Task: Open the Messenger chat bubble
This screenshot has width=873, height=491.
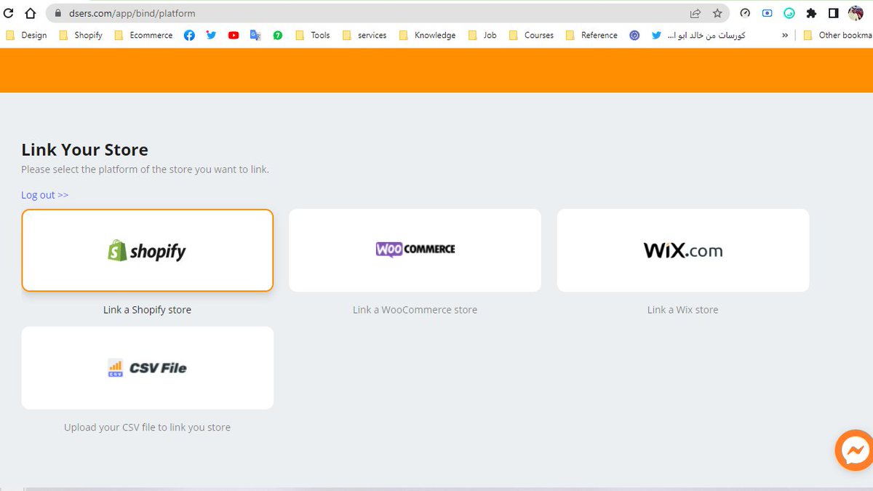Action: pos(854,451)
